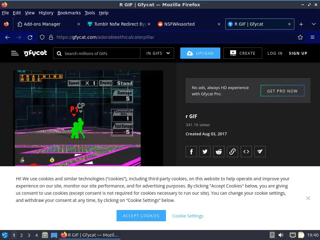Focus the Search millions of GIFs field
320x240 pixels.
tap(97, 53)
